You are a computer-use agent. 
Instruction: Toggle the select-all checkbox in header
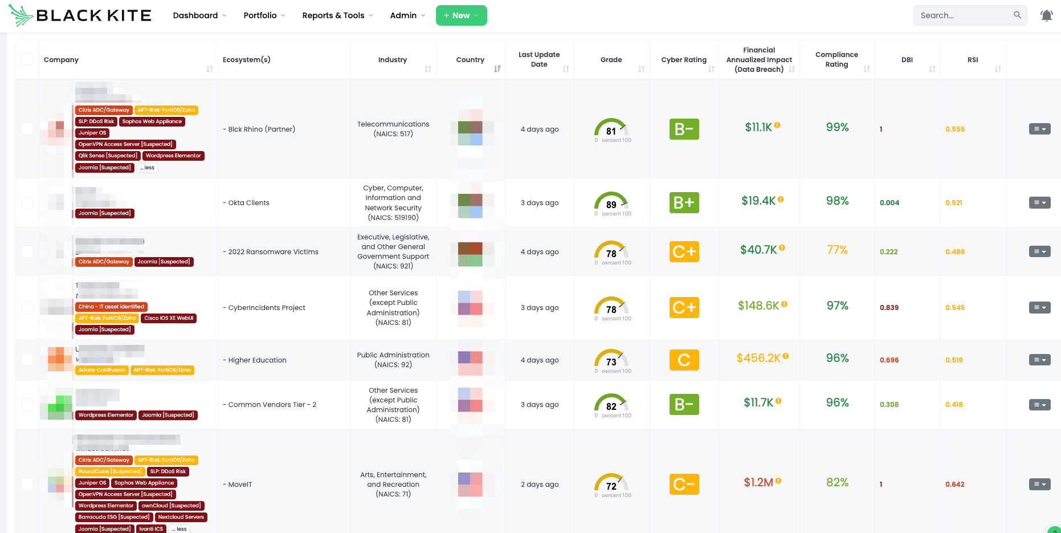pyautogui.click(x=27, y=59)
